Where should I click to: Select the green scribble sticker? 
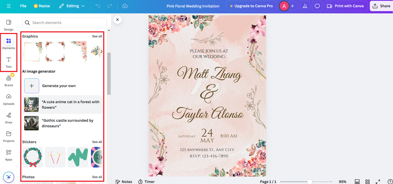pyautogui.click(x=78, y=157)
